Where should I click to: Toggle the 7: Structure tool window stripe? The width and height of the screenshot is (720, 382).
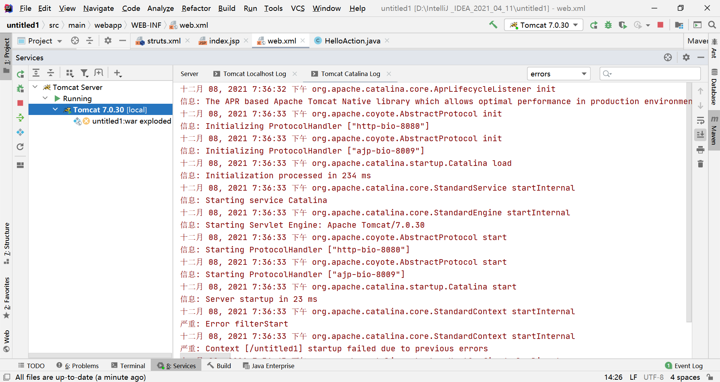(x=6, y=243)
